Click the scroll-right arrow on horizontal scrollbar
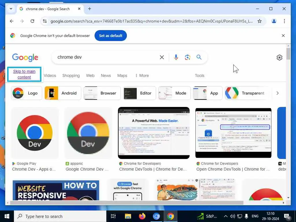Screen dimensions: 296x222 (x=283, y=203)
